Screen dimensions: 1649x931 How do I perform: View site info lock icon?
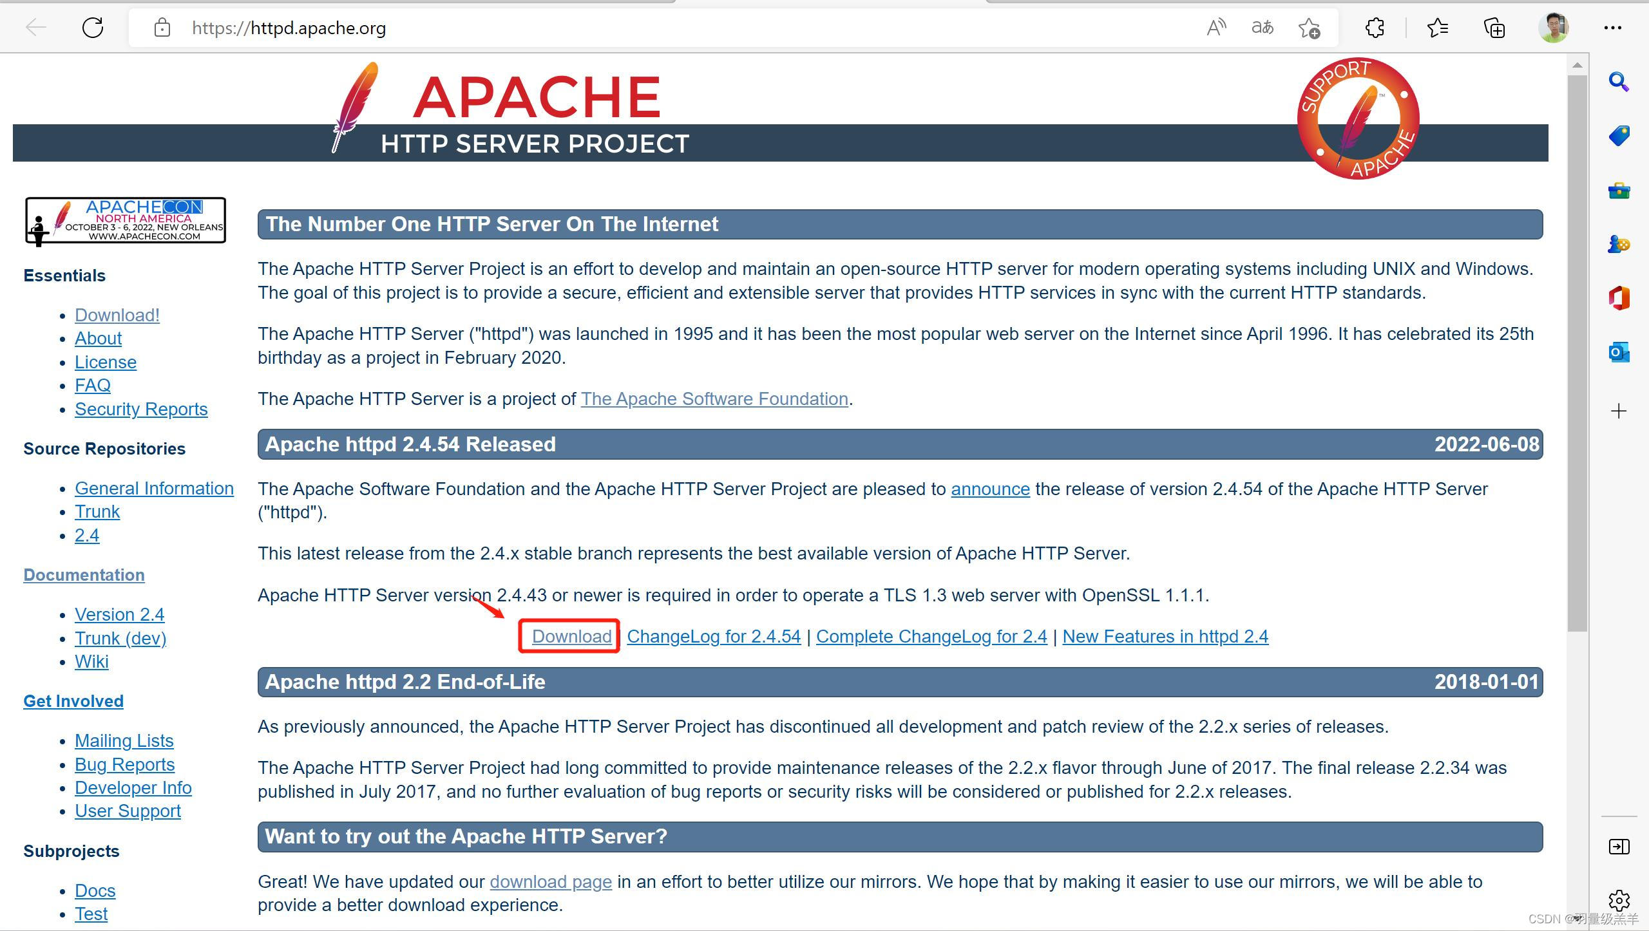click(x=162, y=28)
